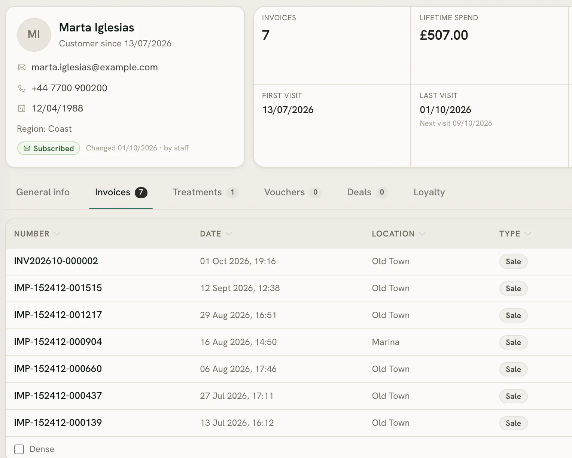
Task: Click the calendar icon beside 12/04/1988
Action: [x=22, y=109]
